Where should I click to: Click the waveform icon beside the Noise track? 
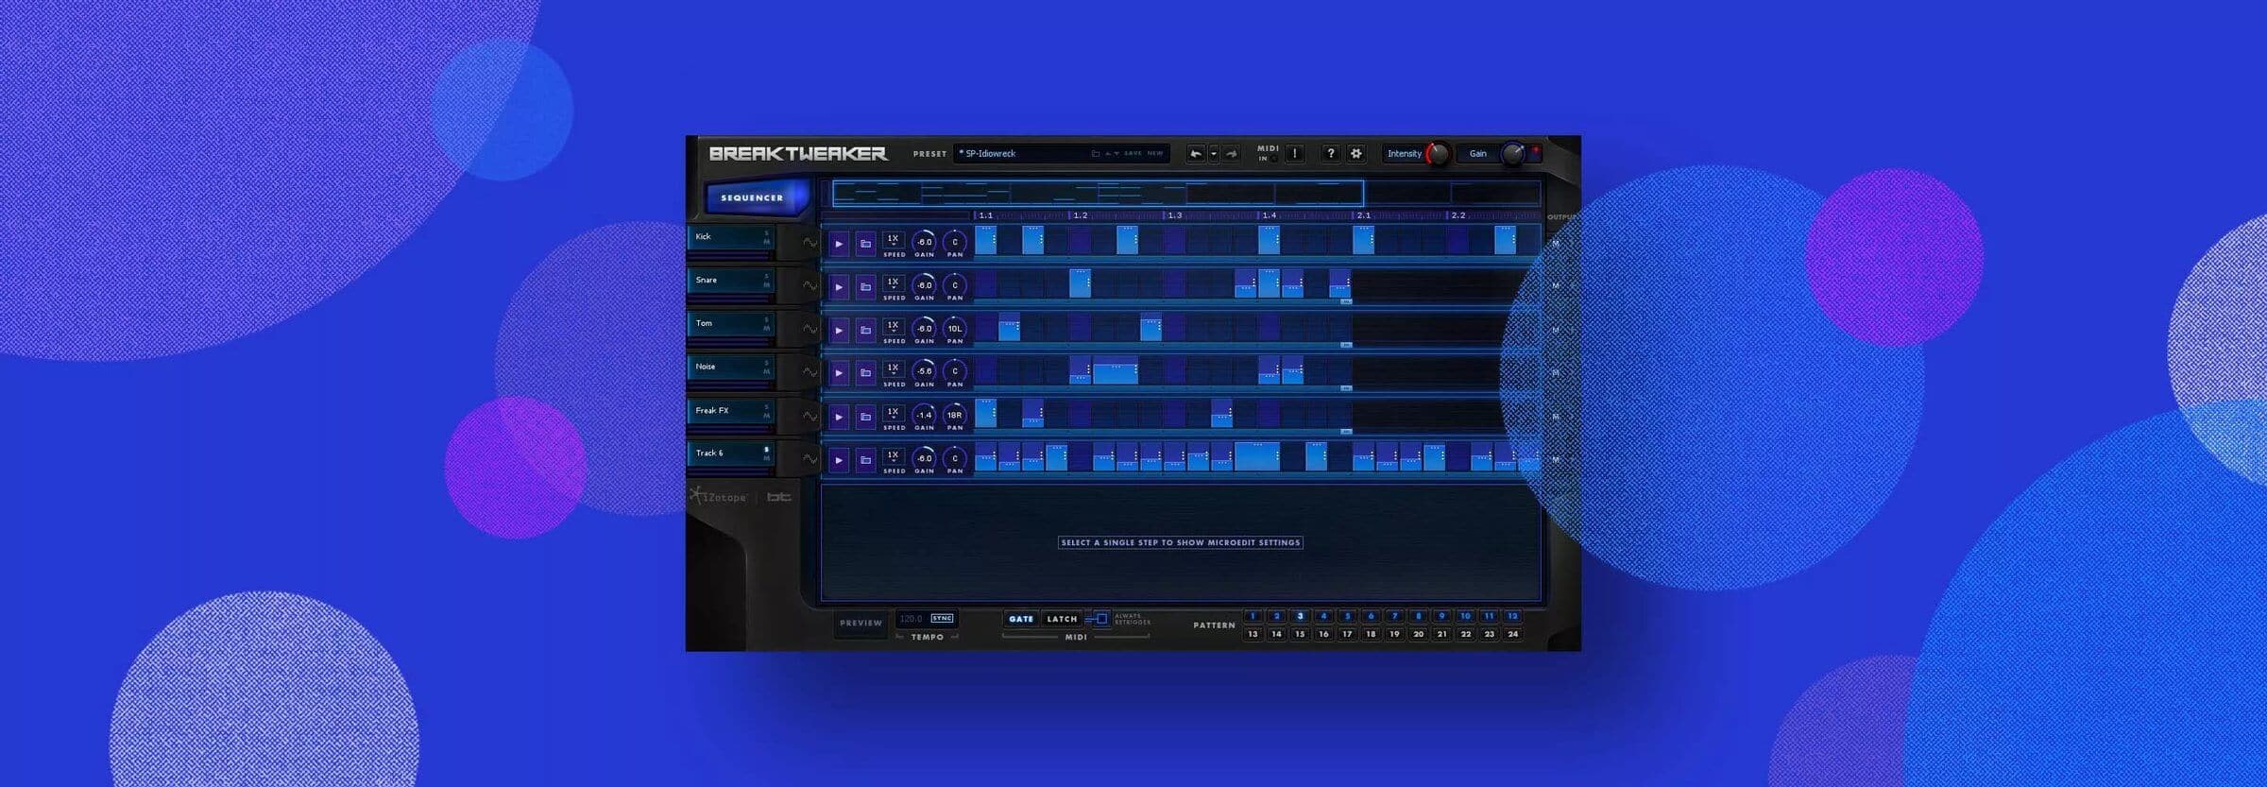[810, 372]
